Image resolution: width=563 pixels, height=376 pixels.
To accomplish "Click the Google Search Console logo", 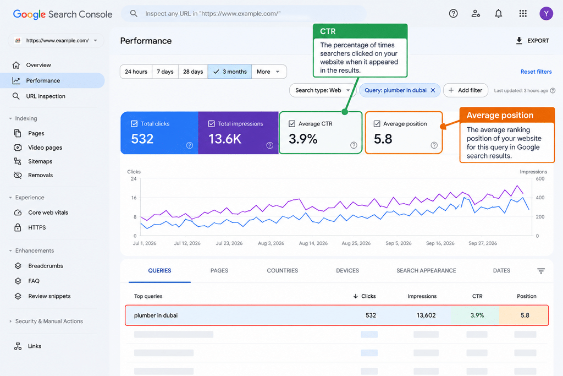I will pyautogui.click(x=63, y=14).
